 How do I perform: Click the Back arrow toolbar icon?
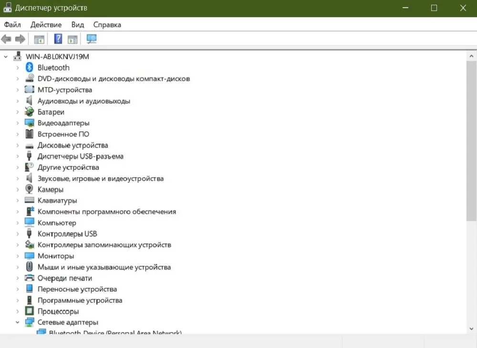(6, 39)
